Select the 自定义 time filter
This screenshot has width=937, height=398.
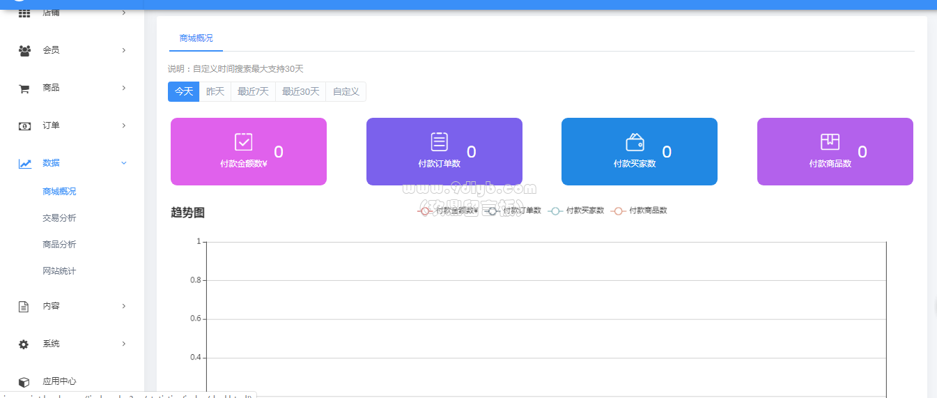(x=346, y=92)
